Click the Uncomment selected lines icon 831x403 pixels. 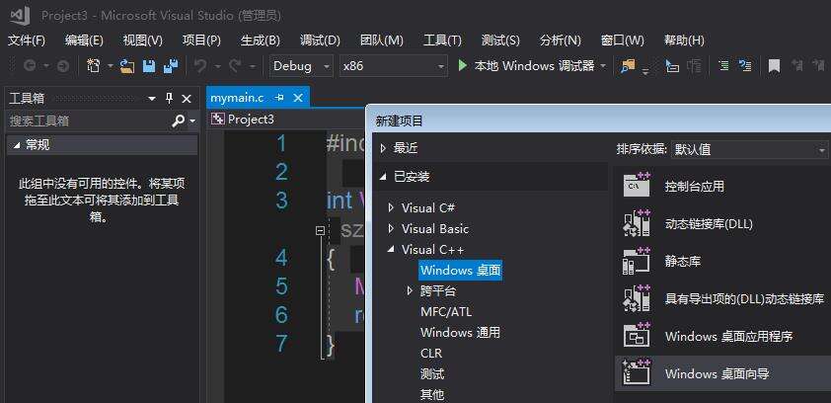tap(745, 66)
